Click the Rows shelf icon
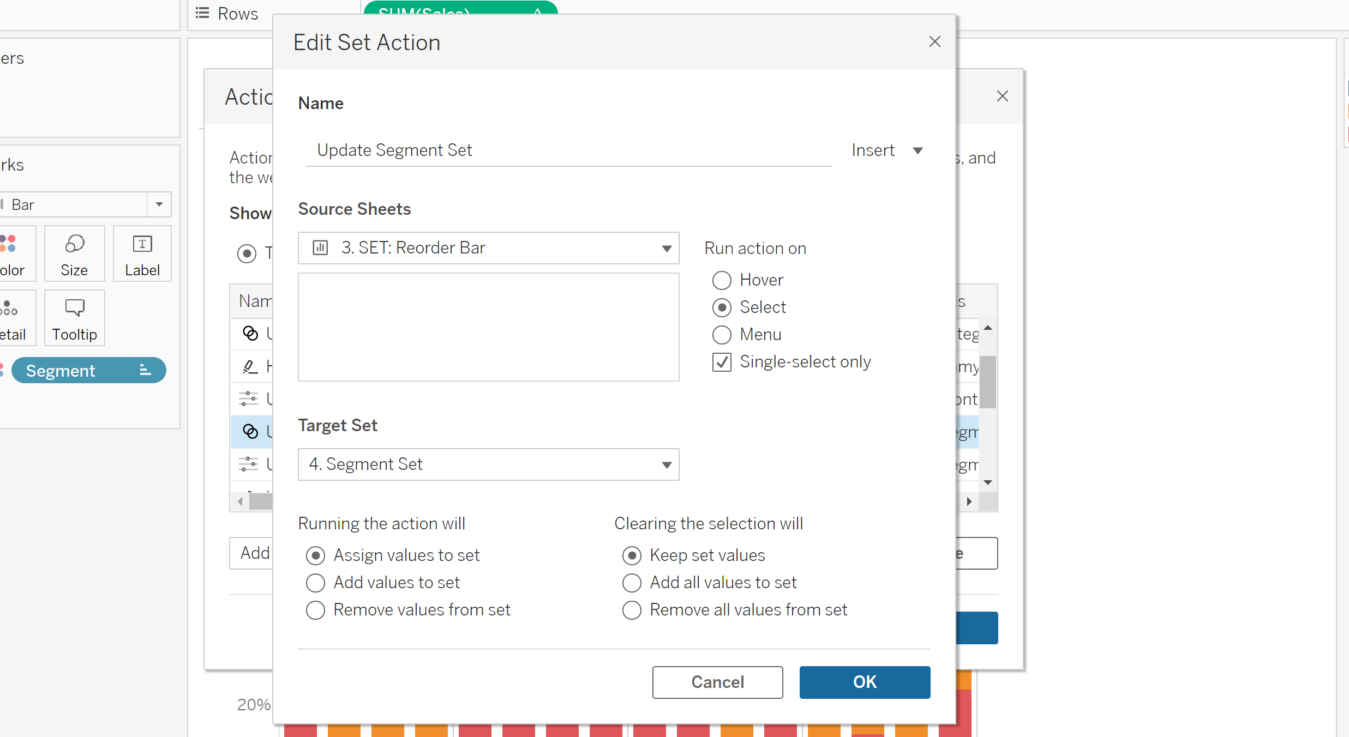1349x737 pixels. 202,13
